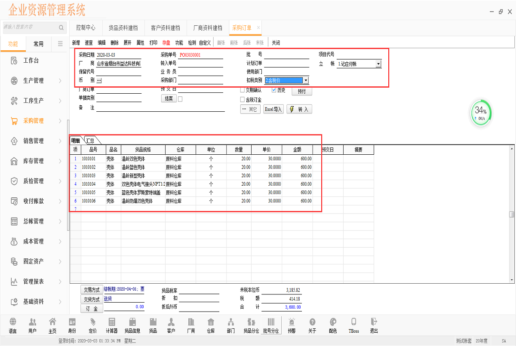Switch to the 汇总 summary tab
The image size is (516, 346).
[x=91, y=140]
